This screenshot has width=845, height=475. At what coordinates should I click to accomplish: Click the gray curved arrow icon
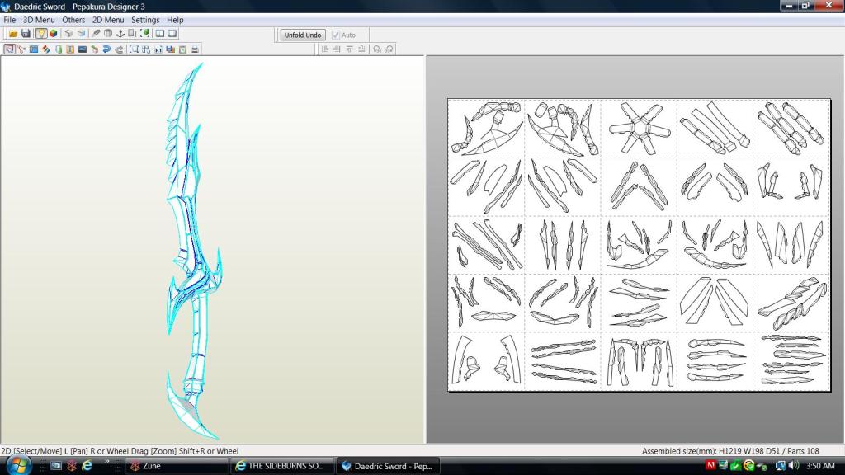pos(119,49)
